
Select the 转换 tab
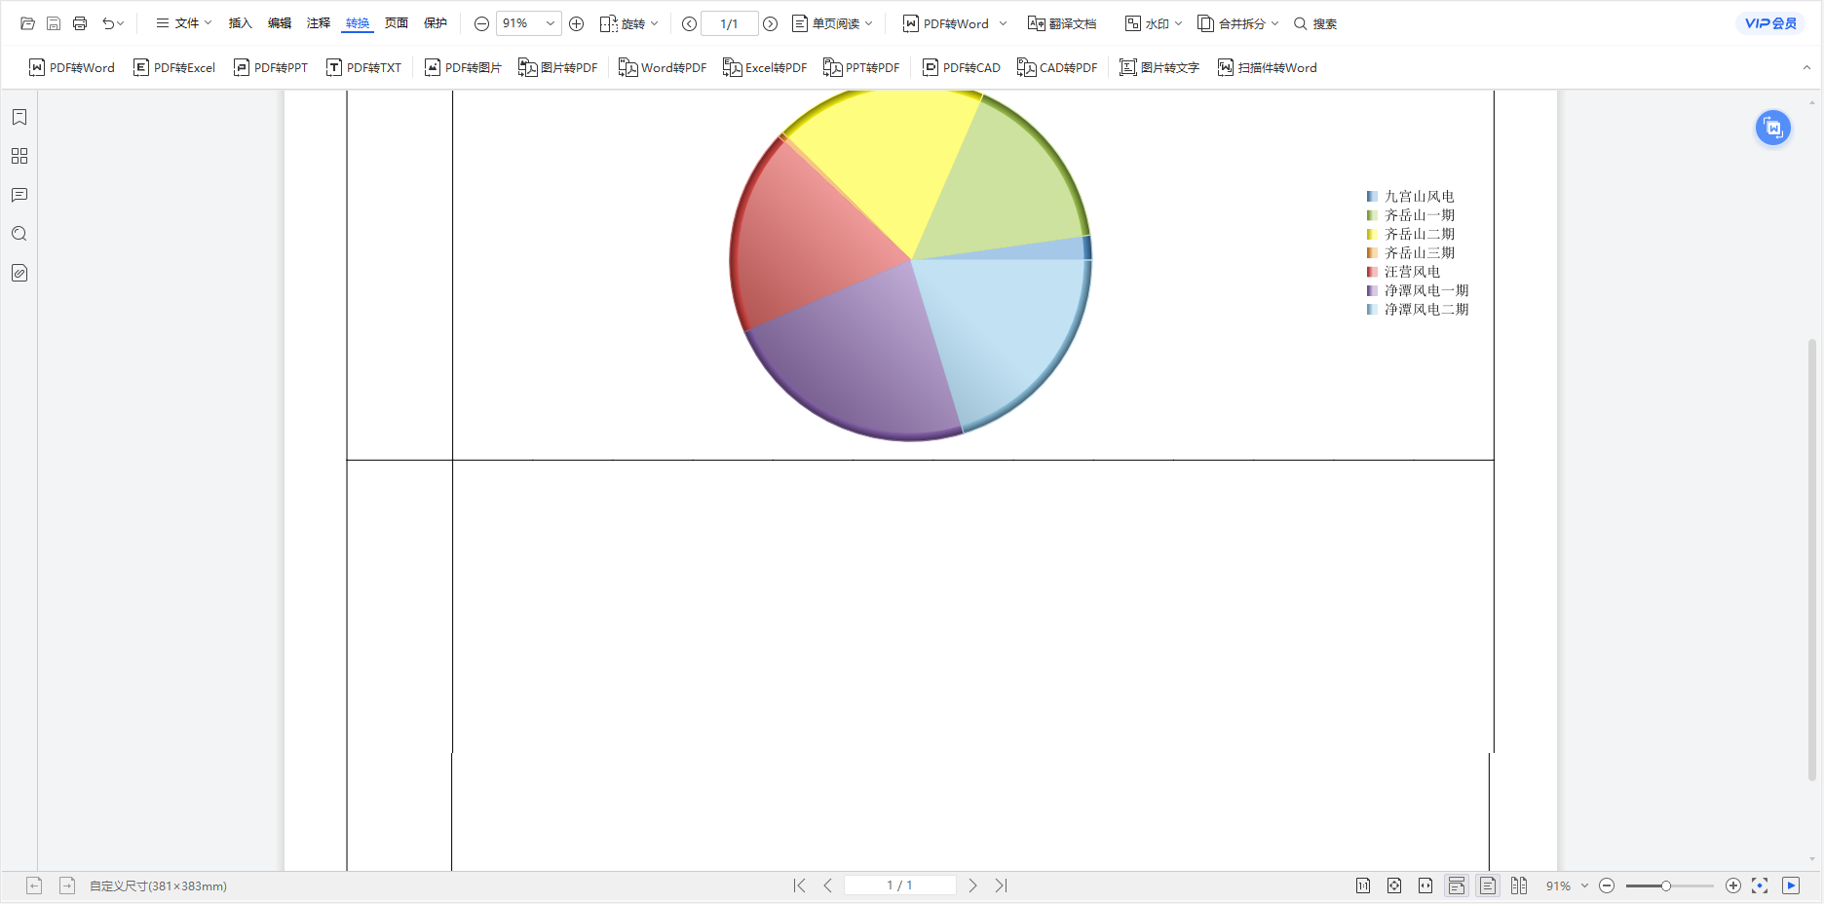358,23
